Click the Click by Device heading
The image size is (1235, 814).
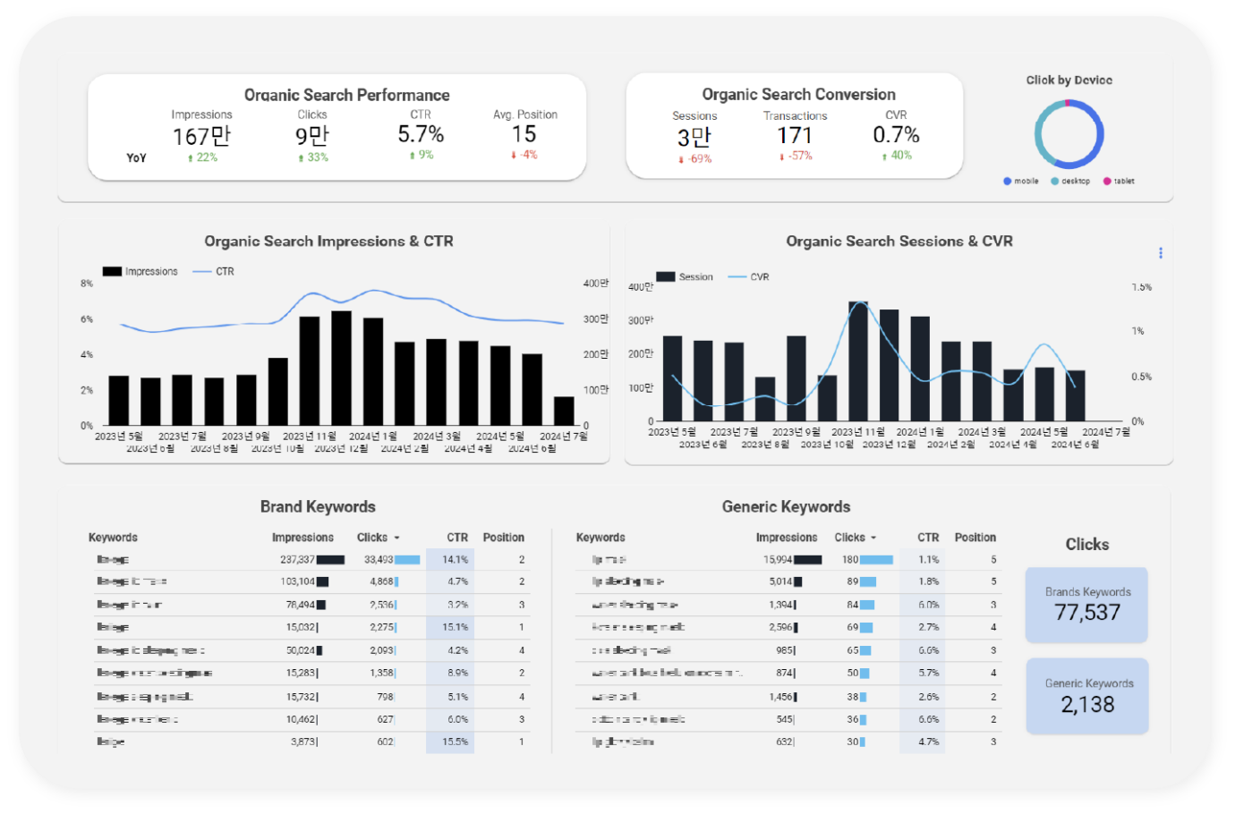click(x=1069, y=80)
